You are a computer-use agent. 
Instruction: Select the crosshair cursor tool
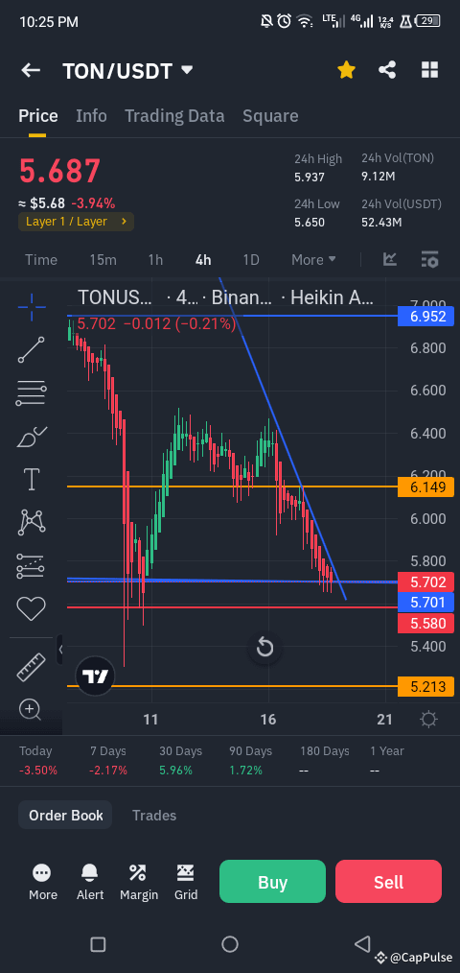[31, 307]
